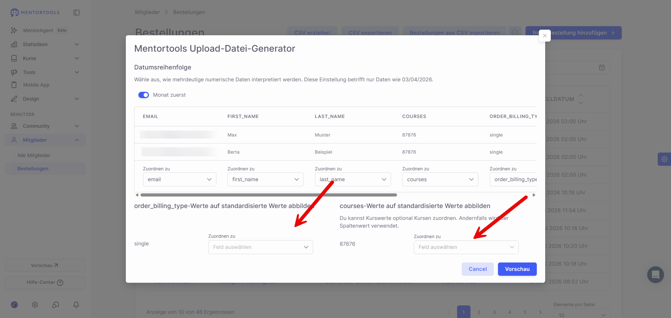Click the horizontal table scrollbar thumb
Screen dimensions: 671x318
pyautogui.click(x=269, y=195)
